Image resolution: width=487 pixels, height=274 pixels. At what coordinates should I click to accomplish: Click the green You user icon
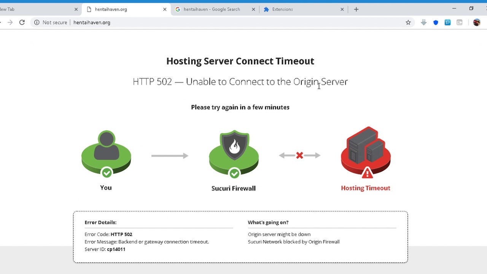[x=106, y=154]
